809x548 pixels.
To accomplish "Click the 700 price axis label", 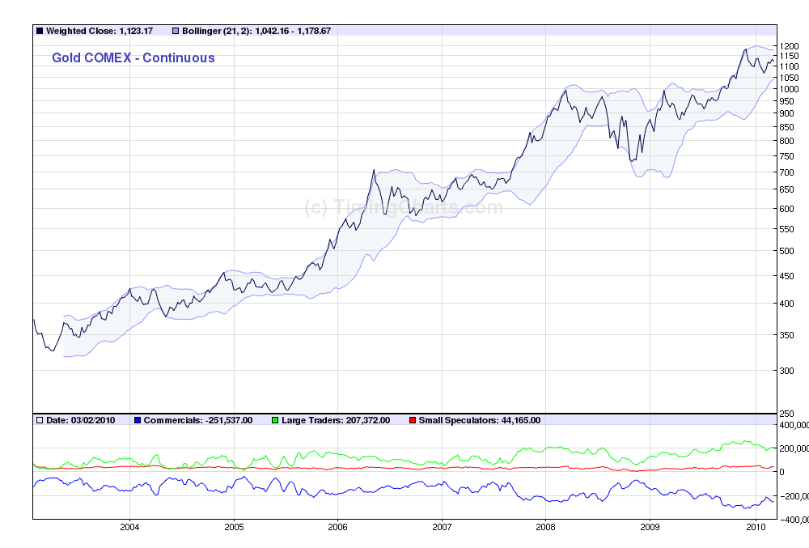I will 787,173.
